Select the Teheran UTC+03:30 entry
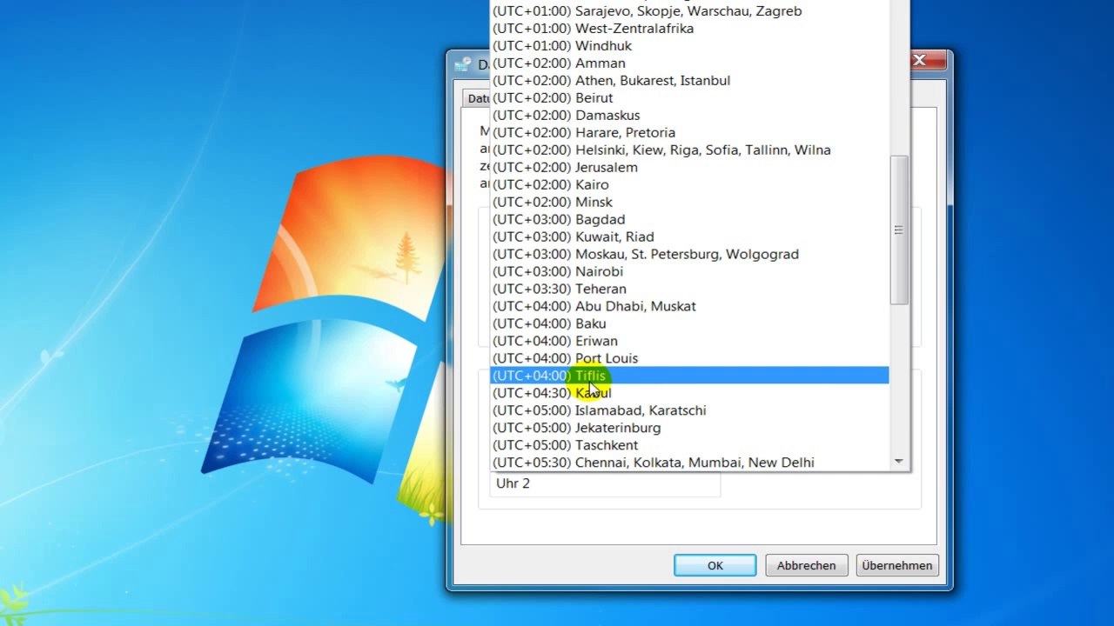This screenshot has width=1114, height=626. point(689,290)
